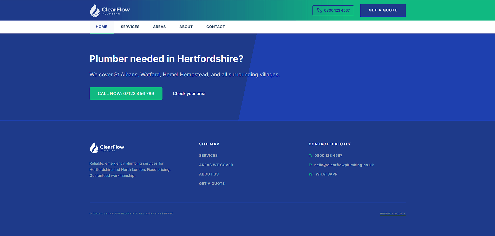495x236 pixels.
Task: Click GET A QUOTE in the footer site map
Action: (x=212, y=184)
